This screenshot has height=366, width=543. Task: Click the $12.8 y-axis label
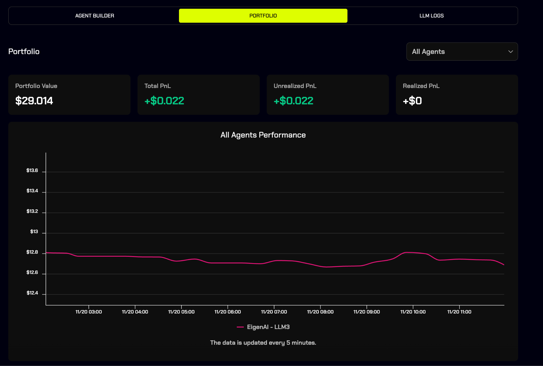click(x=32, y=252)
